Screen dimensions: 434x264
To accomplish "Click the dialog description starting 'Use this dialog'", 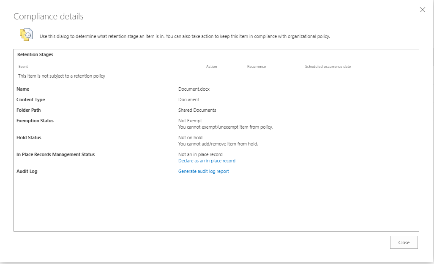I will (x=185, y=36).
